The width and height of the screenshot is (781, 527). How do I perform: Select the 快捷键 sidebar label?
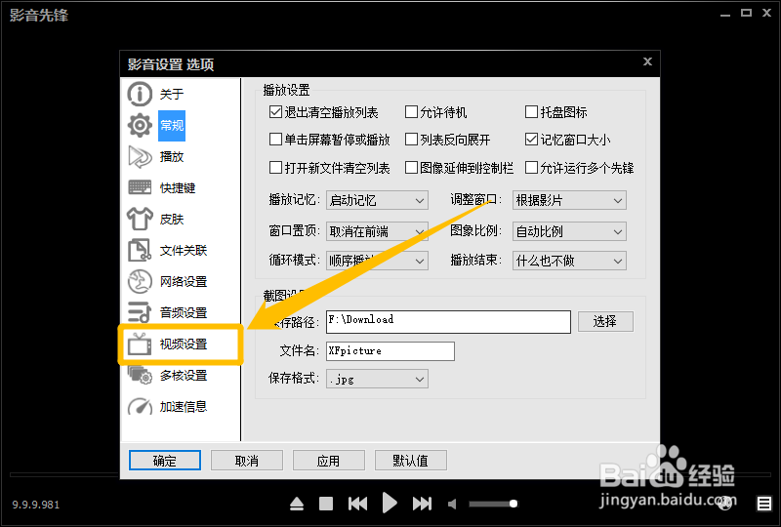click(178, 187)
